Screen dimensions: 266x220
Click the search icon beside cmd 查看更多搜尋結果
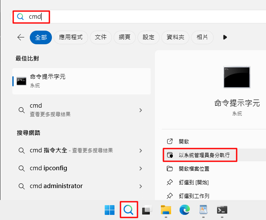pyautogui.click(x=22, y=110)
